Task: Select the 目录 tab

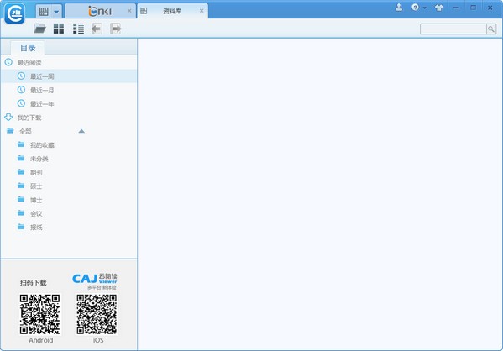Action: [x=28, y=48]
